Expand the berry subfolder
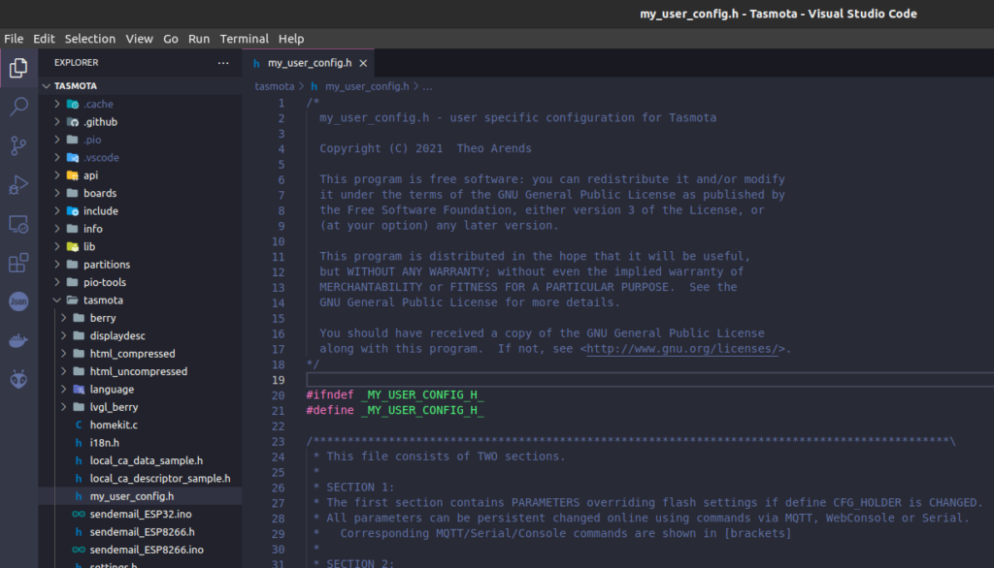 point(140,318)
